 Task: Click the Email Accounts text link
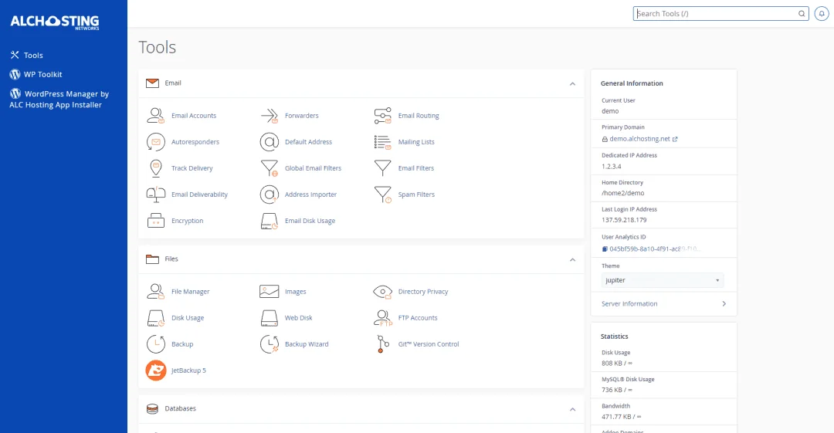click(x=194, y=116)
